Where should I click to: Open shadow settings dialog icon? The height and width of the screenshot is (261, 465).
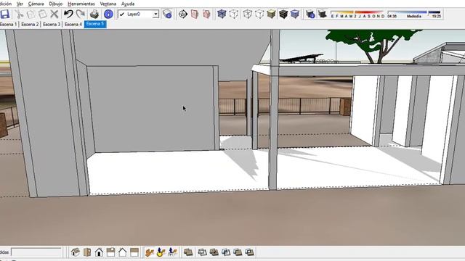click(x=310, y=14)
